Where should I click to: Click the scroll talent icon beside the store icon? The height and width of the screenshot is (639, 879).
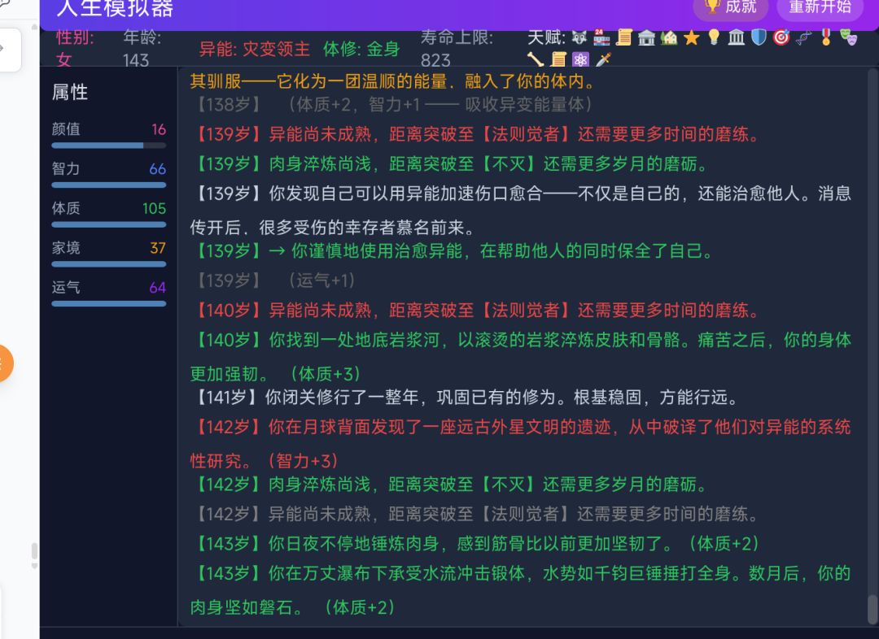(x=624, y=37)
